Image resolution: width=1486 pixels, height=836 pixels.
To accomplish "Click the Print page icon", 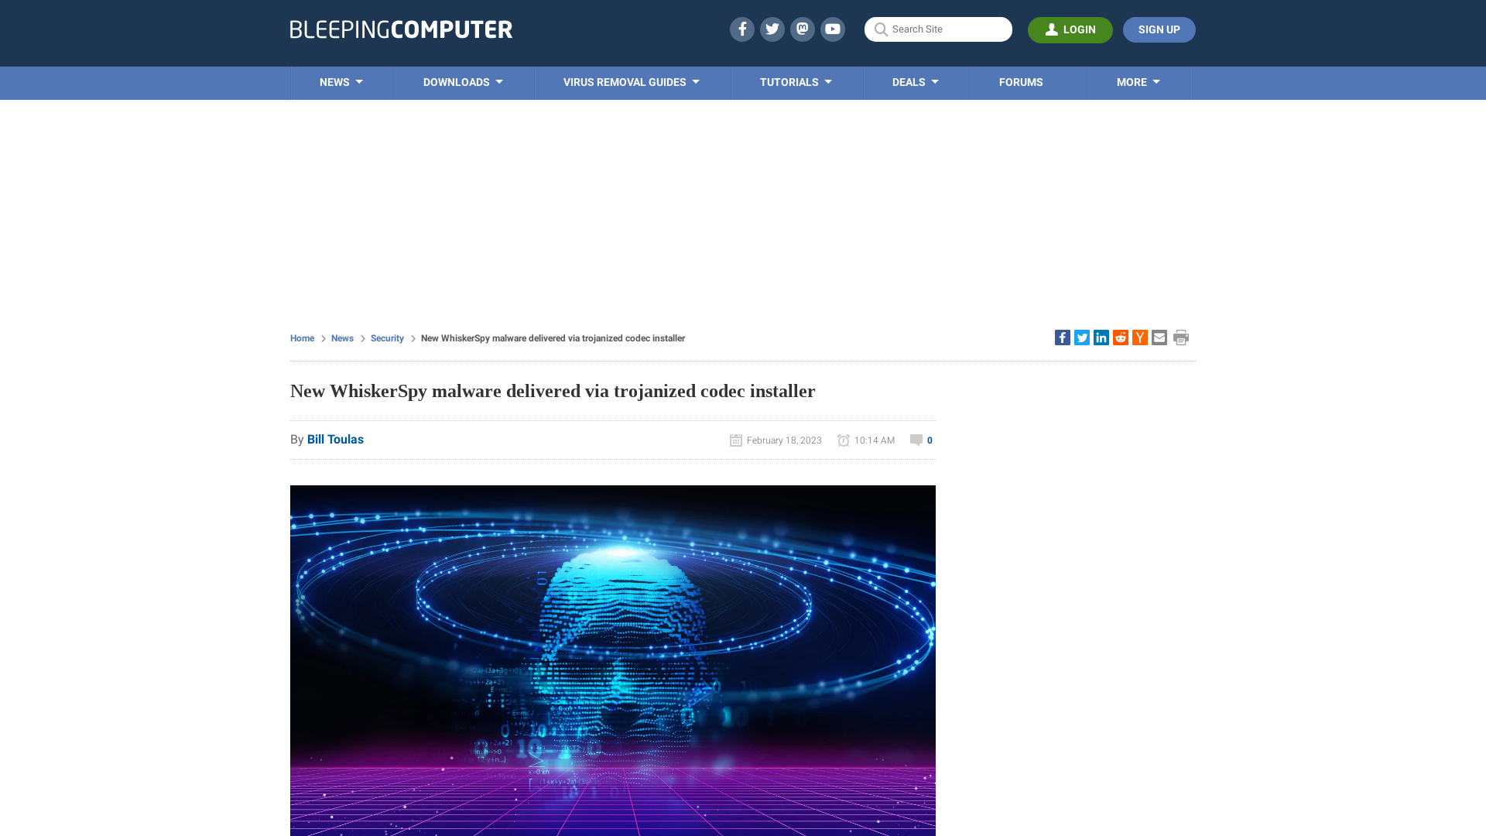I will [1181, 337].
